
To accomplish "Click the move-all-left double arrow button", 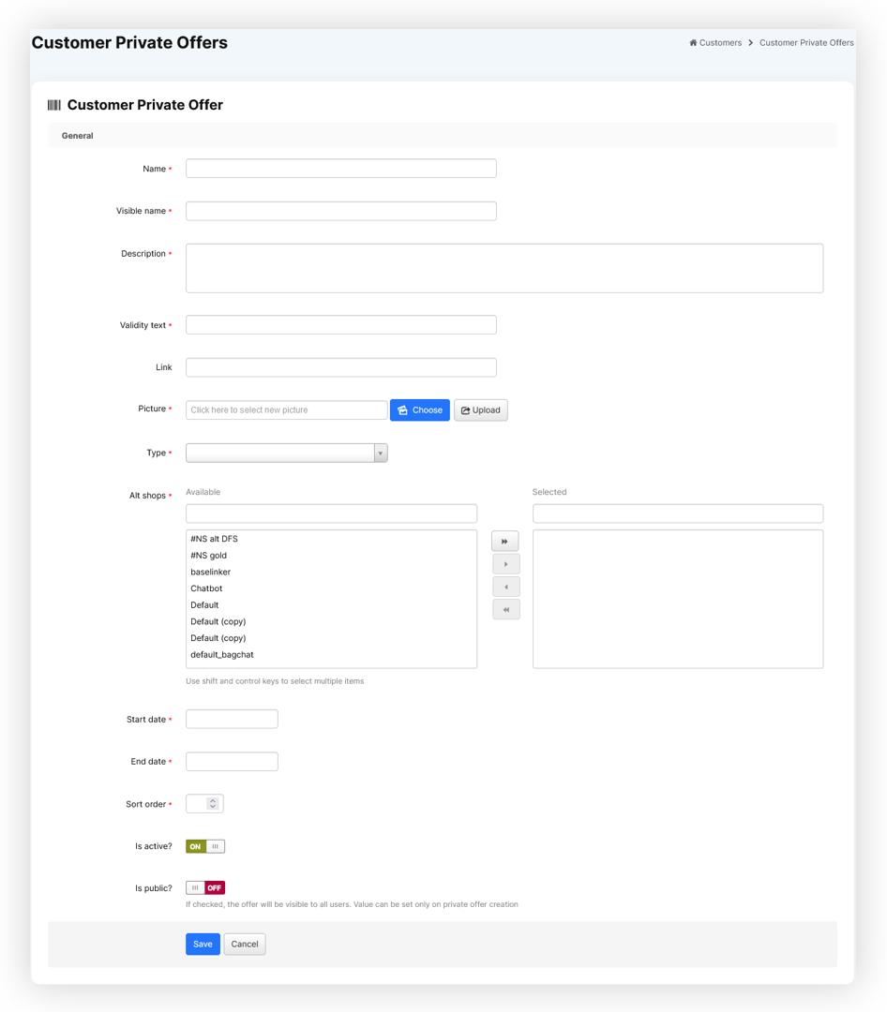I will [x=505, y=609].
